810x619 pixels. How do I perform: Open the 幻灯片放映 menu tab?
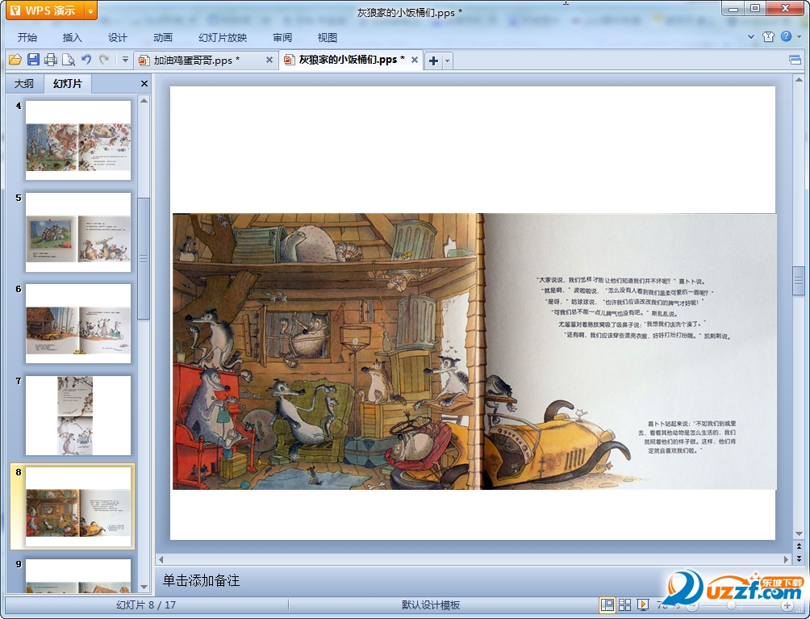(223, 38)
